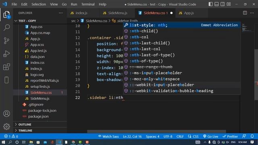Select list-style: nth Emmet suggestion

point(182,25)
